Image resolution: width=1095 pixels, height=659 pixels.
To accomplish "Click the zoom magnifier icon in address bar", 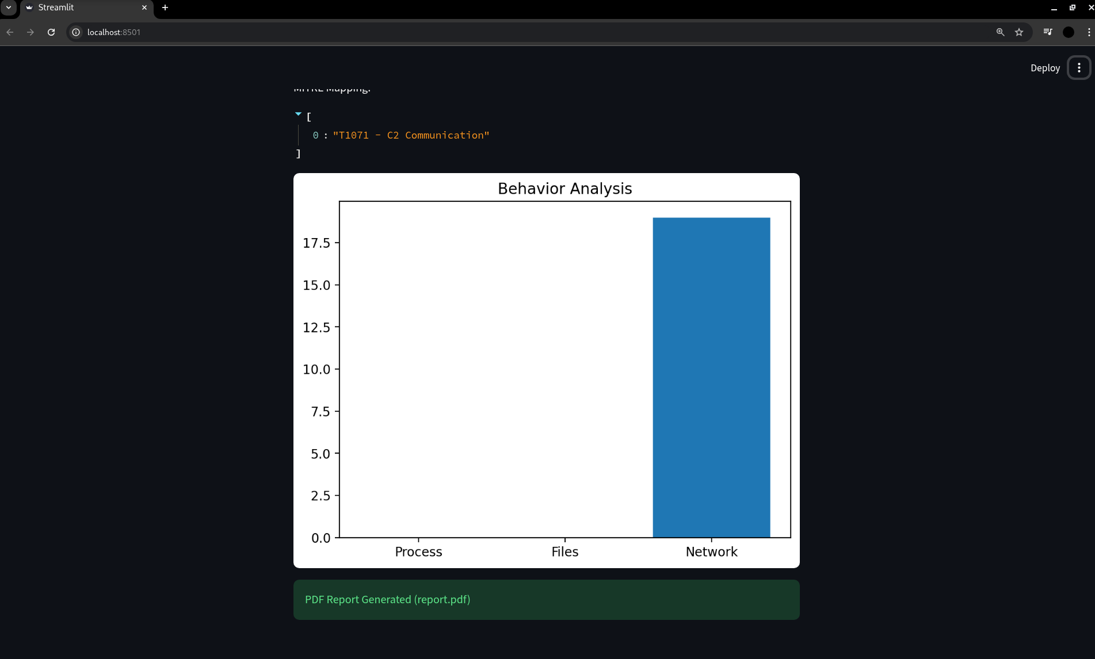I will pos(1000,32).
